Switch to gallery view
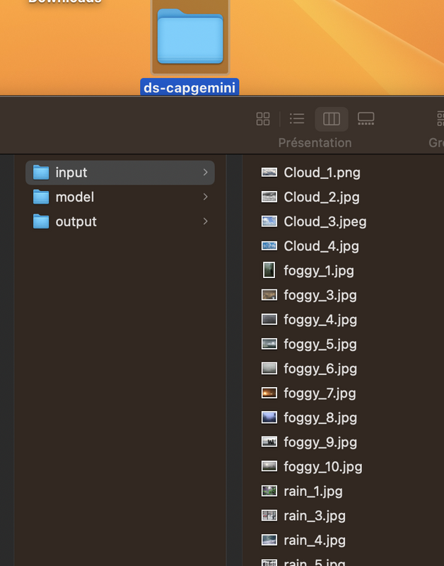Screen dimensions: 444x566 point(366,119)
